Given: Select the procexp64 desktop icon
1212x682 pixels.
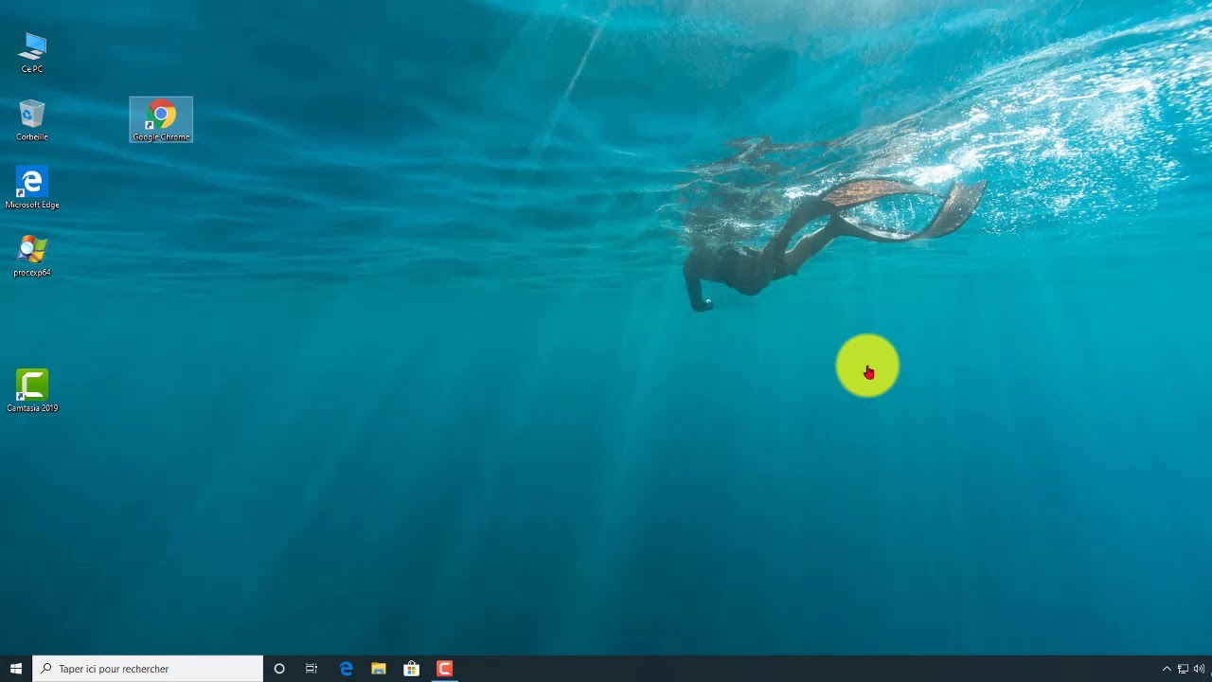Looking at the screenshot, I should click(32, 257).
